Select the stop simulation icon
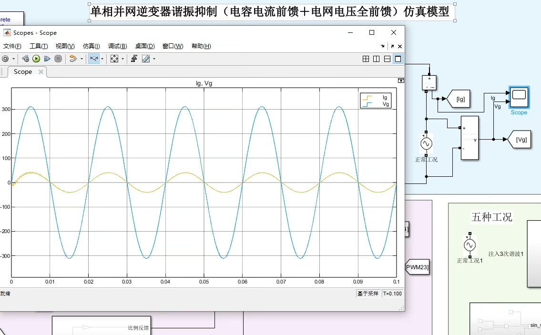Screen dimensions: 541x335 pos(57,59)
